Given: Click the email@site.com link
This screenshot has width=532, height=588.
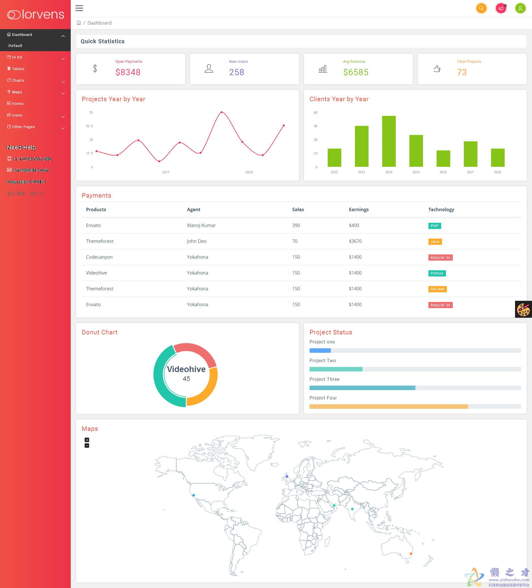Looking at the screenshot, I should tap(31, 170).
